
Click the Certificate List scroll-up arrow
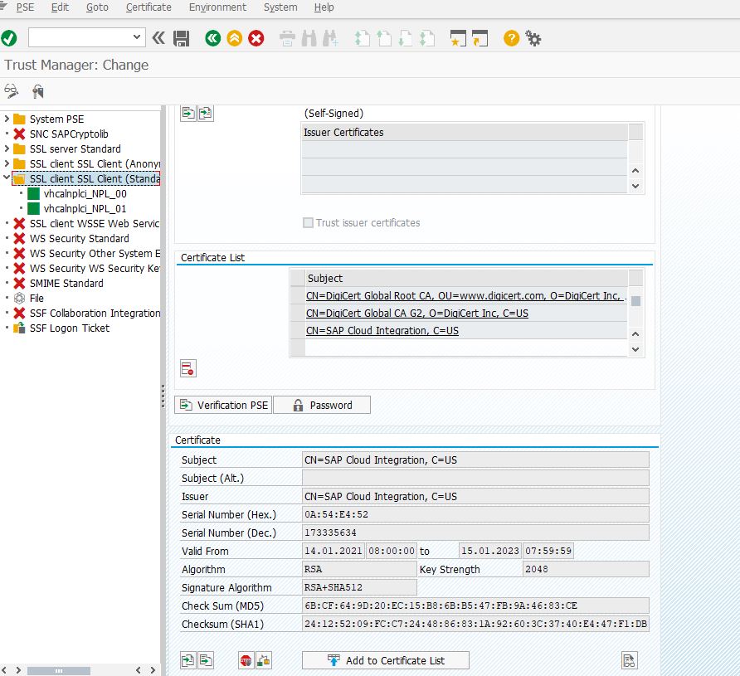(635, 334)
